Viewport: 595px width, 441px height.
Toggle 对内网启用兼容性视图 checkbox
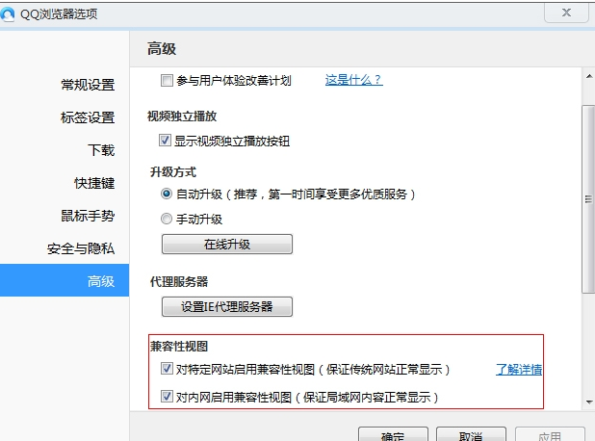(167, 396)
